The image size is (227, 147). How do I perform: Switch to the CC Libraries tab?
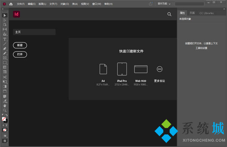pos(207,13)
